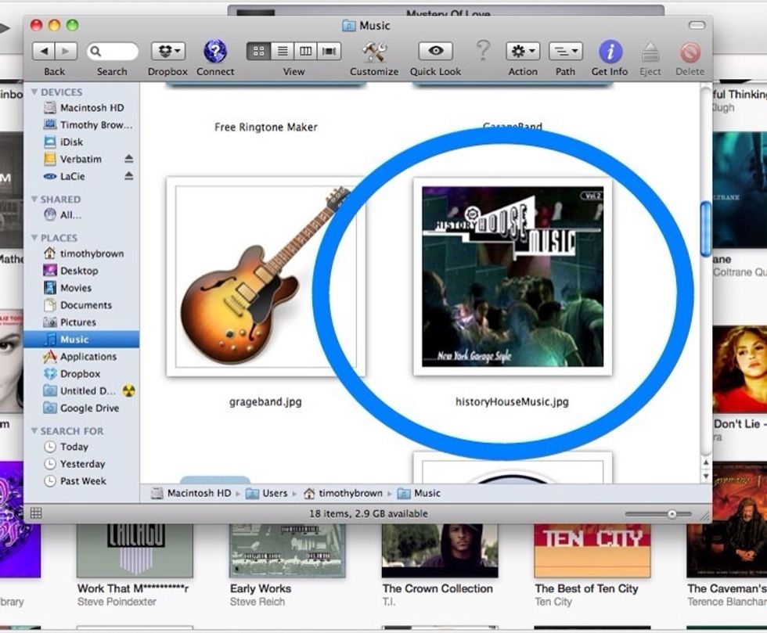This screenshot has width=767, height=633.
Task: Switch to cover flow view mode
Action: [329, 49]
